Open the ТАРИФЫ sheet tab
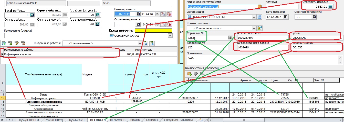This screenshot has height=122, width=344. (x=152, y=120)
